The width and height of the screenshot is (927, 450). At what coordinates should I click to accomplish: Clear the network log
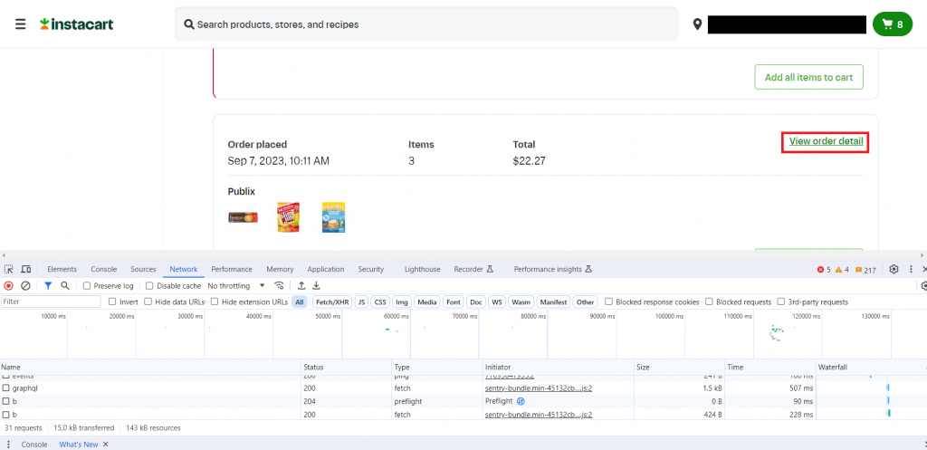[25, 285]
